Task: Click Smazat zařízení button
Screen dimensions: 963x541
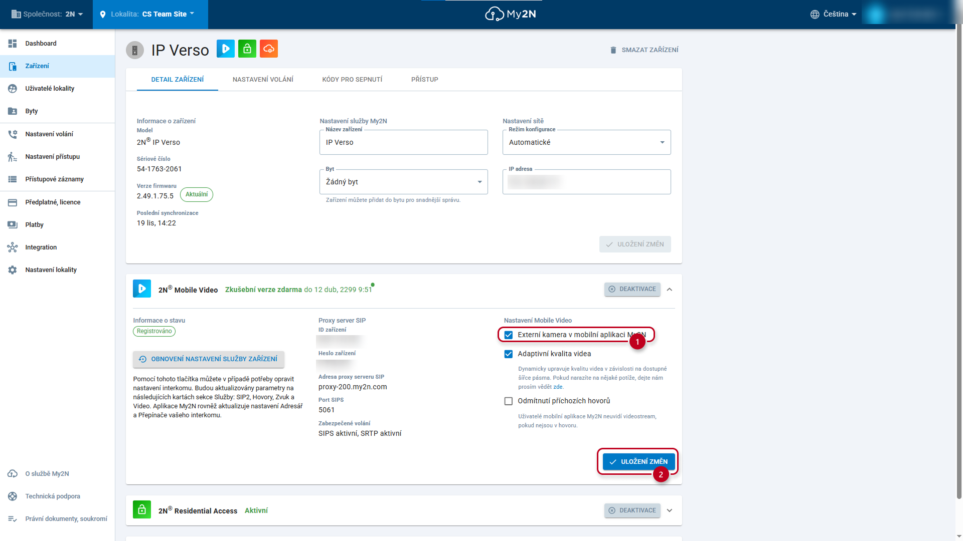Action: pos(644,50)
